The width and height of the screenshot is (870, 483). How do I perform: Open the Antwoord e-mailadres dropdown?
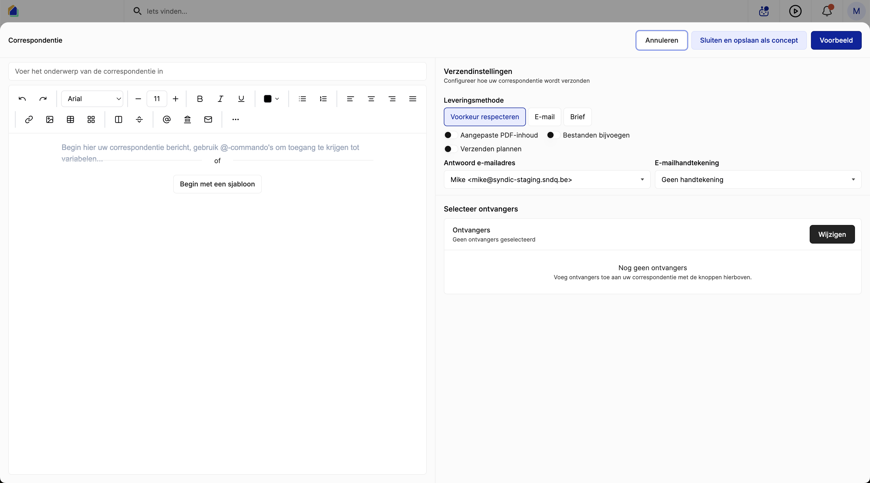[x=547, y=180]
